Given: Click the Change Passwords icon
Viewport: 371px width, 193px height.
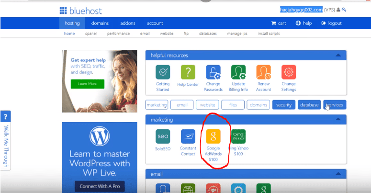Looking at the screenshot, I should (x=213, y=72).
